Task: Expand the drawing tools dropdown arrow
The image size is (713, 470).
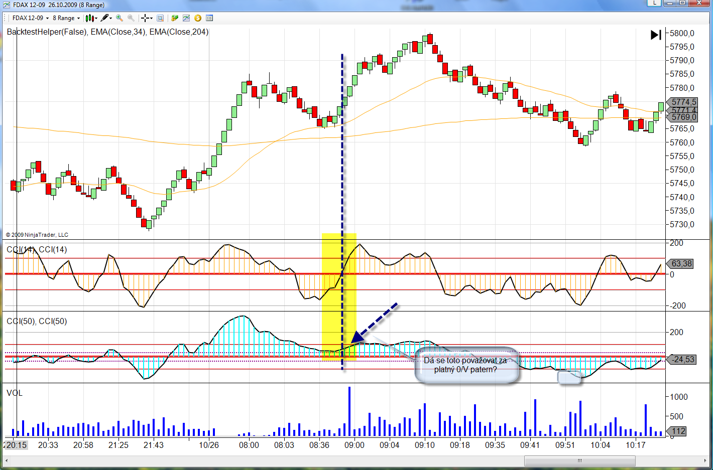Action: (x=110, y=18)
